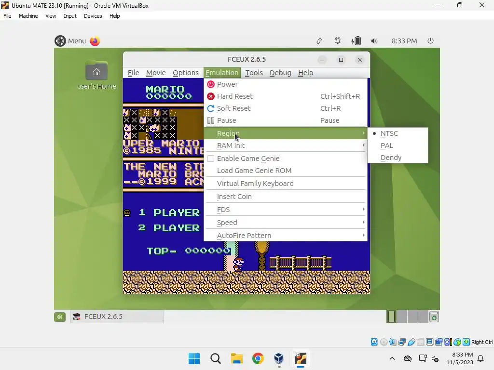
Task: Open VirtualBox Manager on Windows taskbar
Action: point(279,358)
